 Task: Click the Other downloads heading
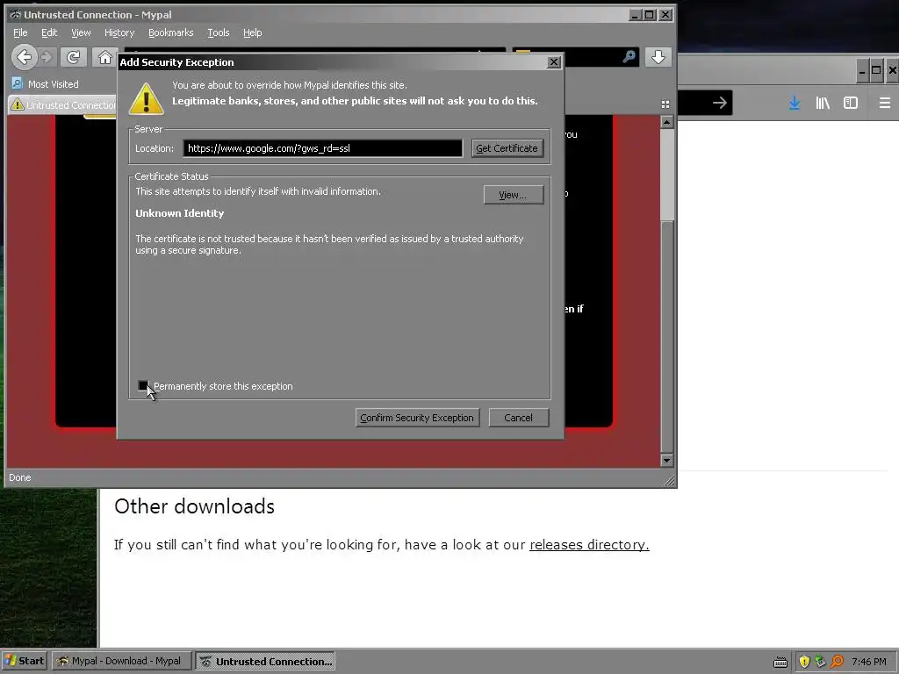(194, 506)
